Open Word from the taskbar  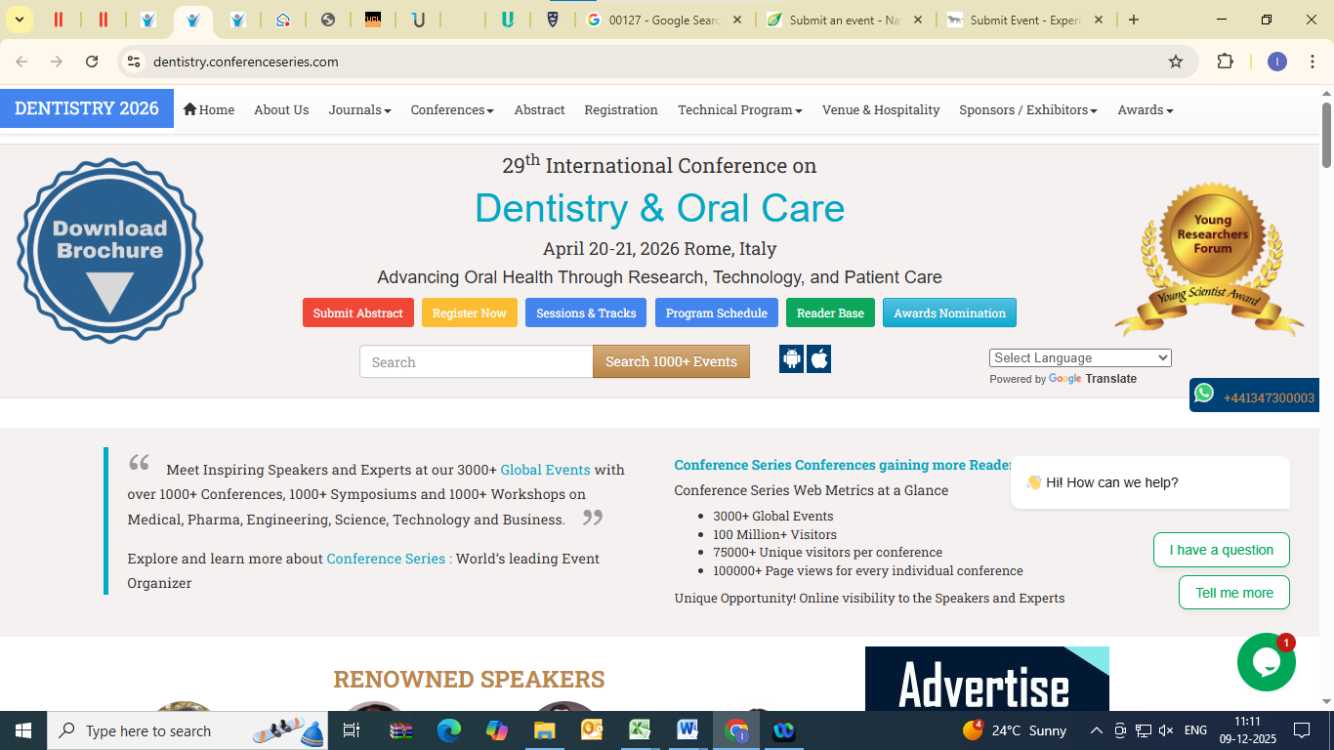point(688,730)
